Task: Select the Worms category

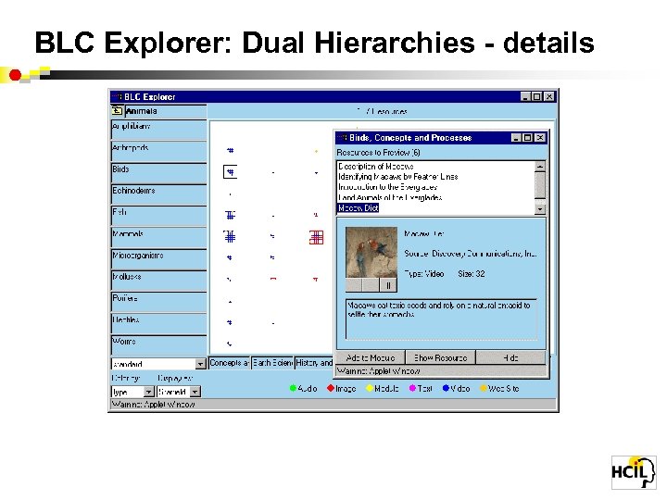Action: [158, 344]
